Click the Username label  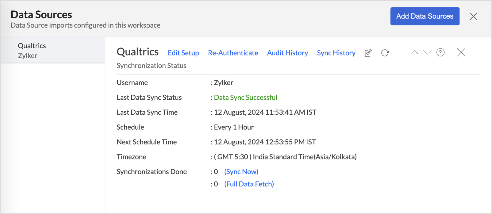[x=132, y=82]
